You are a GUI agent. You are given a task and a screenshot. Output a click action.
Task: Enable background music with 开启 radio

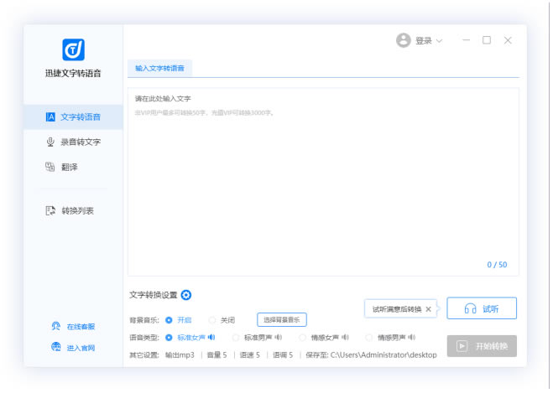tap(170, 320)
